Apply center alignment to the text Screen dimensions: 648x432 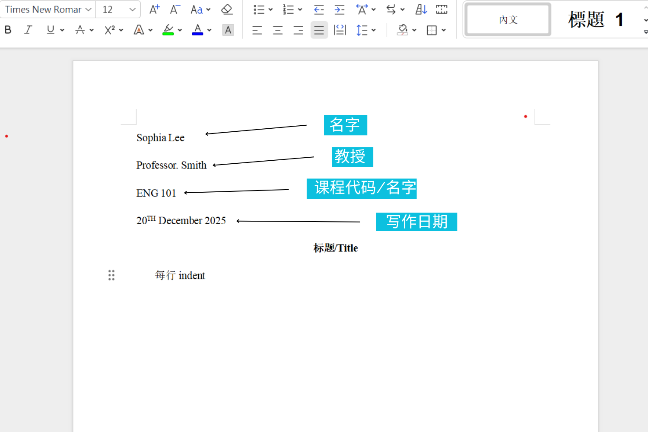[278, 30]
